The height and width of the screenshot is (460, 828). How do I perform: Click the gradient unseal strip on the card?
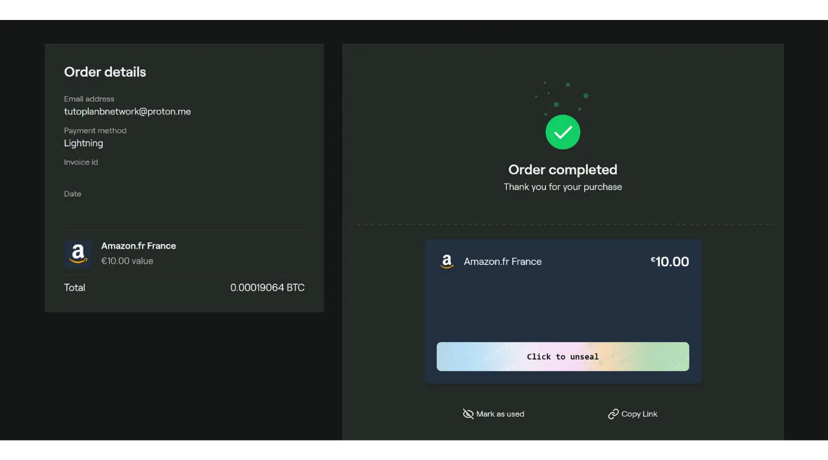[563, 356]
